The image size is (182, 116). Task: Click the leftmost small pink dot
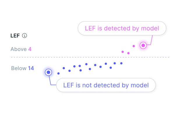[x=123, y=52]
